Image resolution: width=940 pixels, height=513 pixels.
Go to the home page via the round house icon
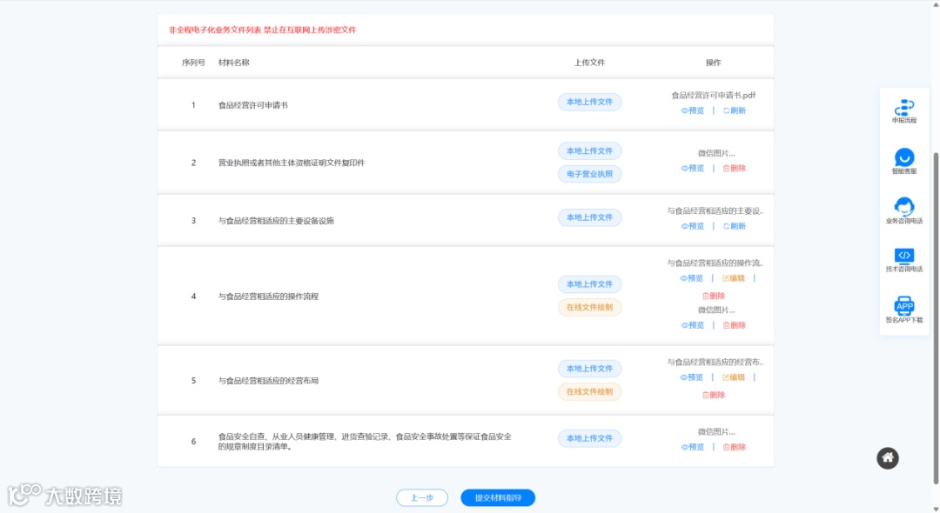point(888,458)
